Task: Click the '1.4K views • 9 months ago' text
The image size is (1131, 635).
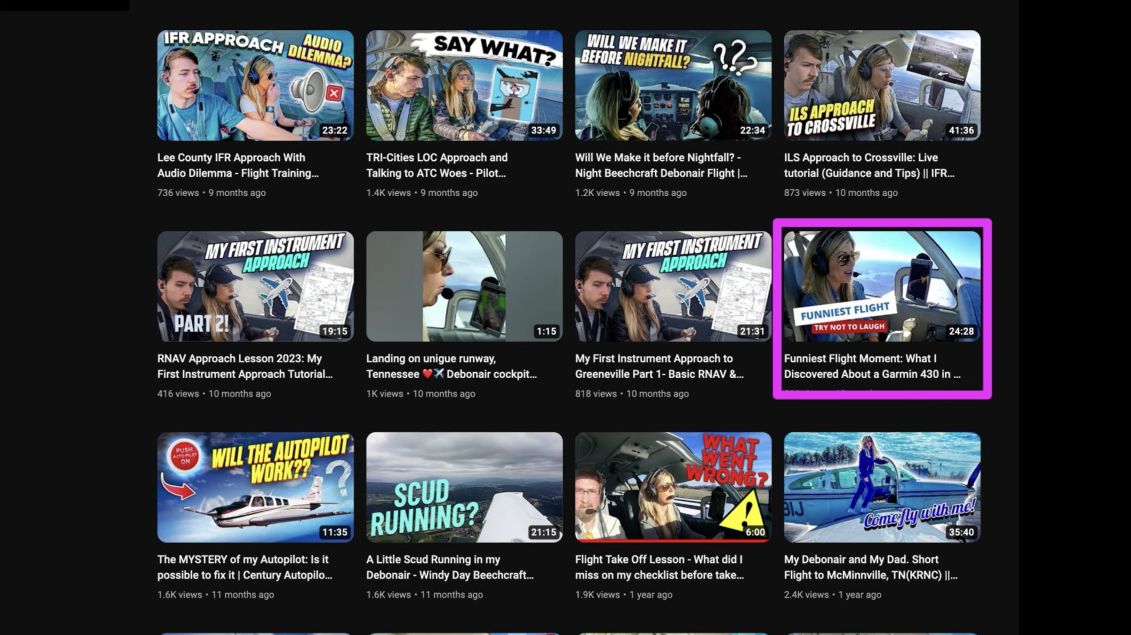Action: pyautogui.click(x=422, y=193)
